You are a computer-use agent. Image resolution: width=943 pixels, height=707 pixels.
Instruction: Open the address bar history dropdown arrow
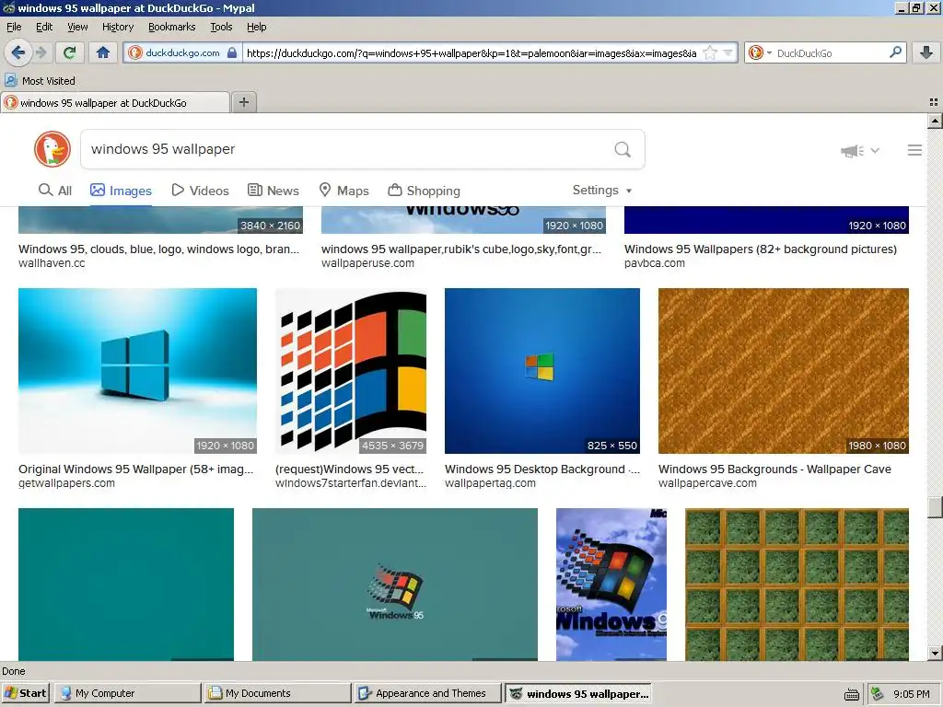point(728,52)
